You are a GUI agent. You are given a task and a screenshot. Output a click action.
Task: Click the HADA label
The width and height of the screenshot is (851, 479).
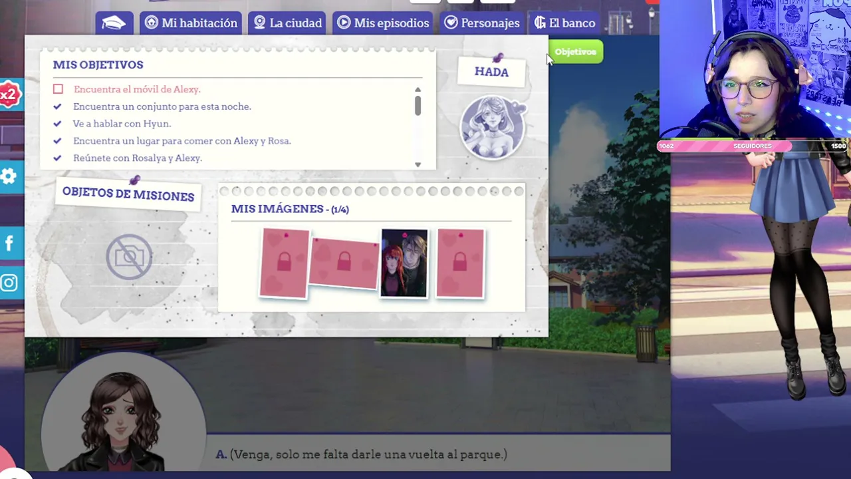(x=491, y=72)
